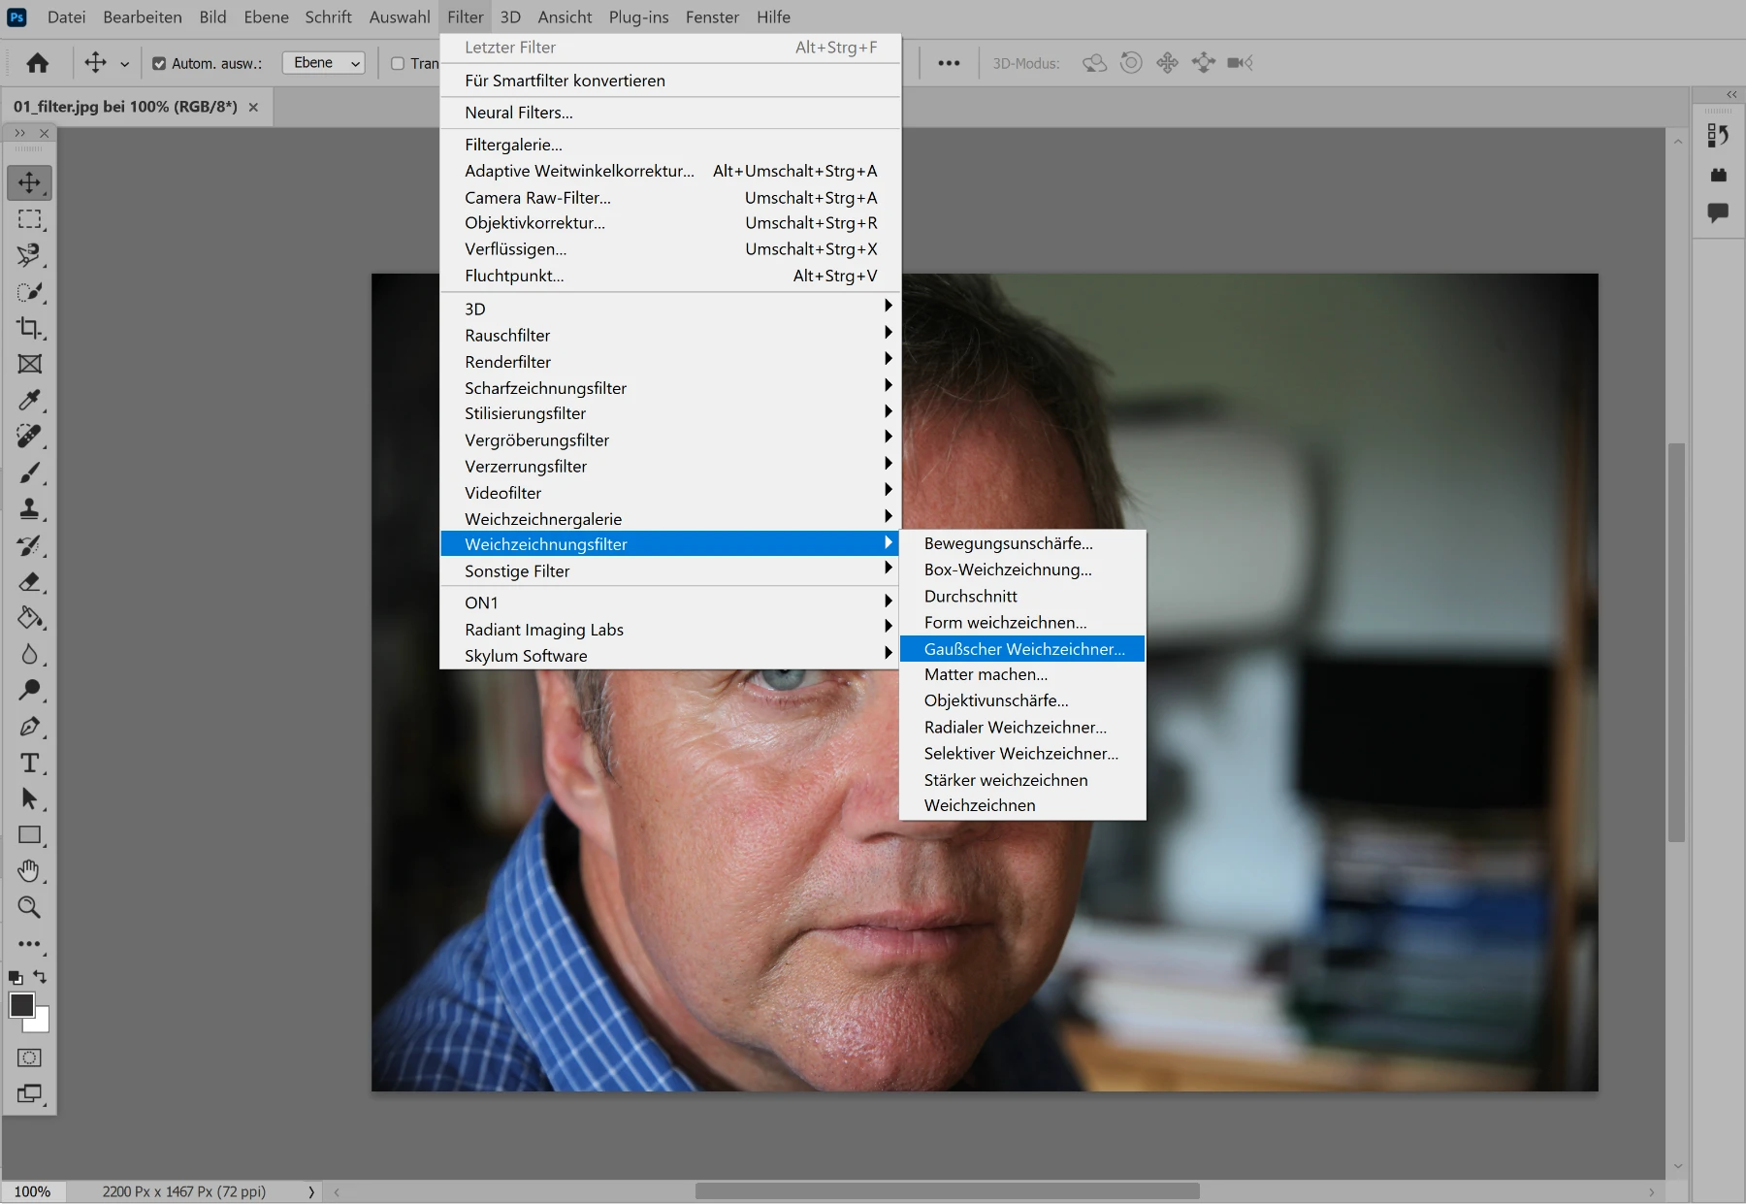Select the Eraser tool

[x=29, y=582]
